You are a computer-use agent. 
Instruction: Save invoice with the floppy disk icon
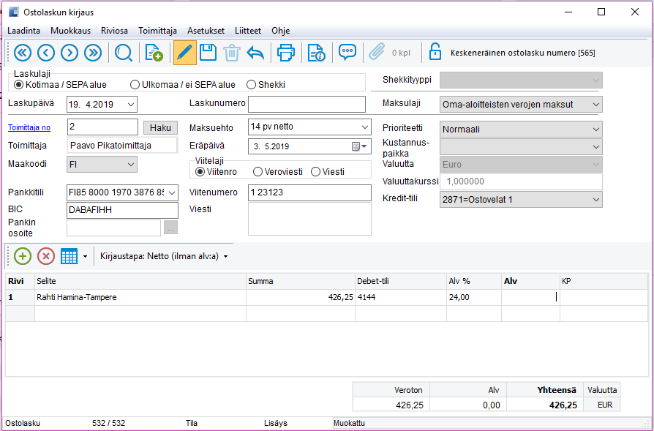pyautogui.click(x=208, y=53)
